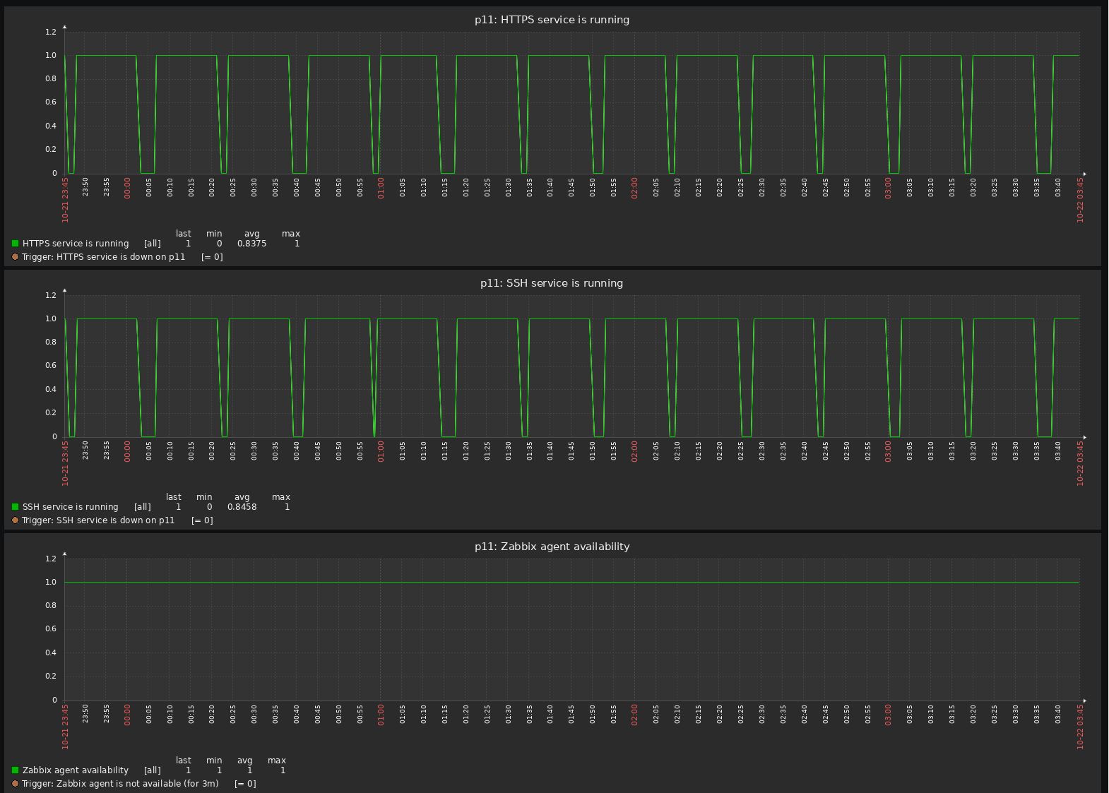Click orange trigger dot for HTTPS service down

click(x=16, y=257)
